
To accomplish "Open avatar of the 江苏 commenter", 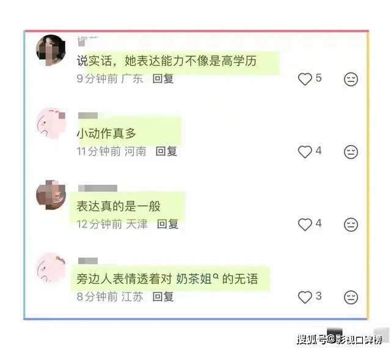I will (51, 268).
